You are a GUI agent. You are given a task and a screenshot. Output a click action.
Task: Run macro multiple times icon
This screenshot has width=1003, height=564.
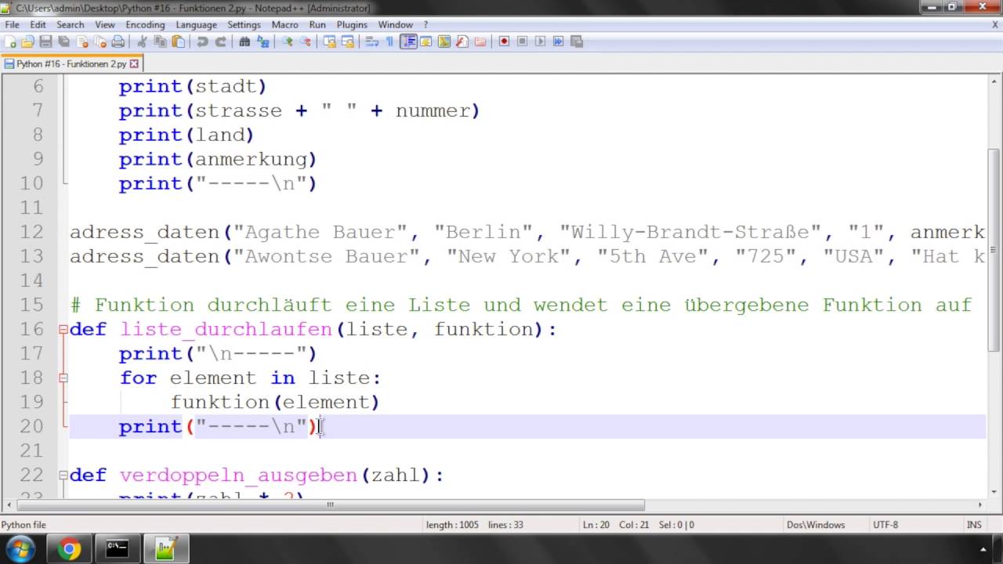[x=558, y=42]
